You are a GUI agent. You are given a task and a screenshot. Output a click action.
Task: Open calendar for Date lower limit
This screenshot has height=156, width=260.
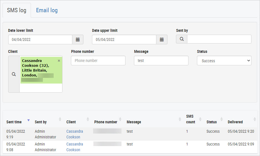[77, 39]
